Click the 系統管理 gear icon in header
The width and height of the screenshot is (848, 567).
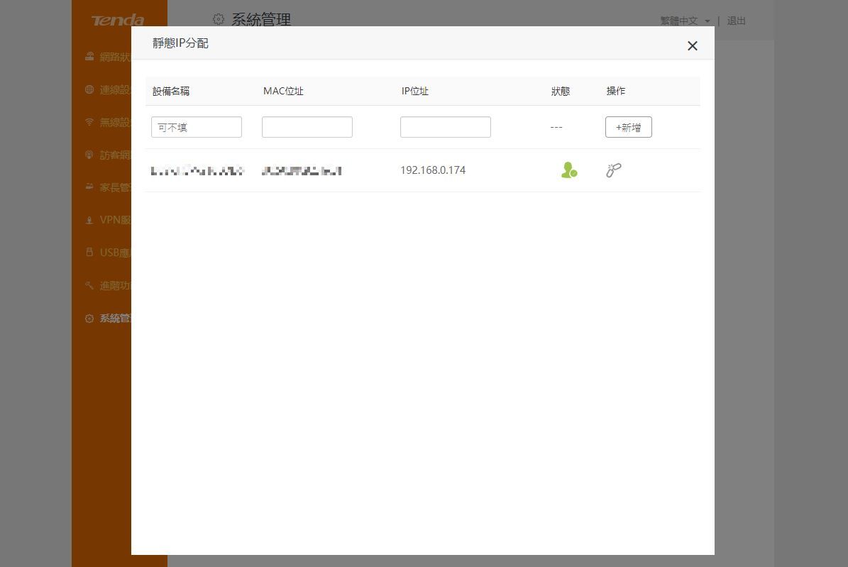pyautogui.click(x=219, y=19)
